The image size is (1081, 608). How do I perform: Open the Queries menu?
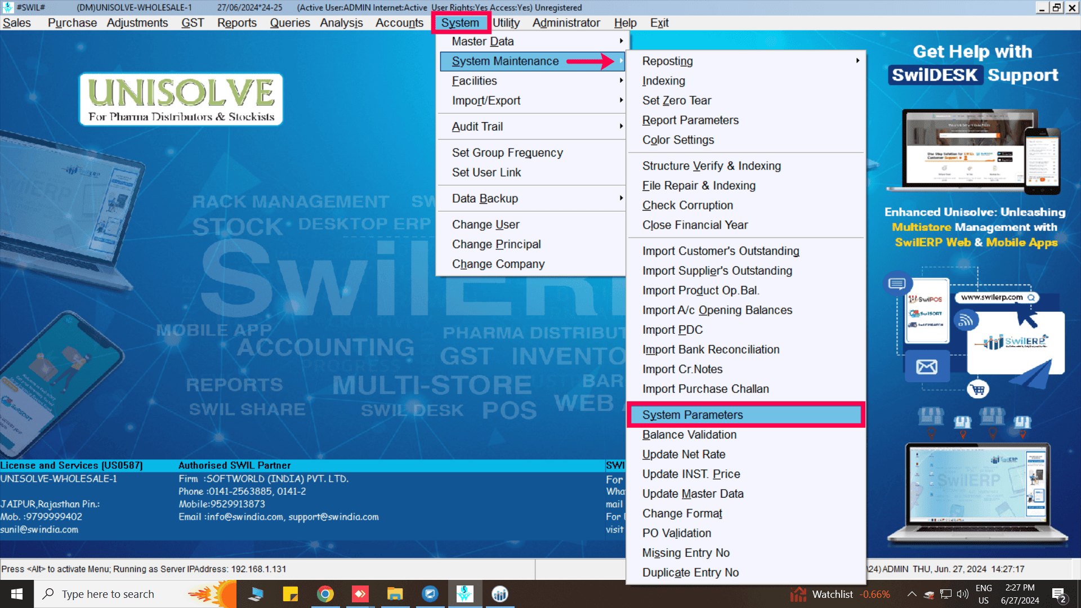tap(290, 23)
